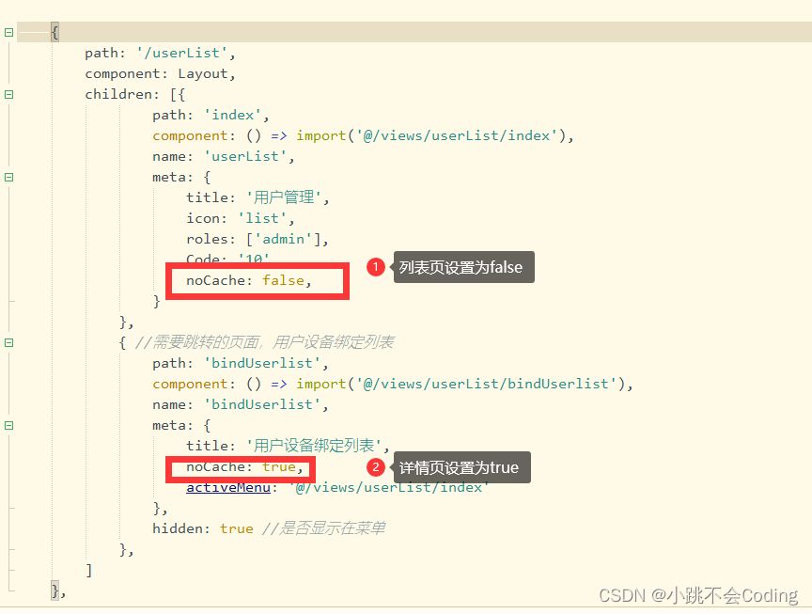Click the 'bindUserlist' path string

262,363
